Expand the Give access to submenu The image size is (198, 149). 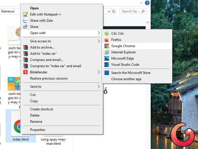(x=99, y=41)
